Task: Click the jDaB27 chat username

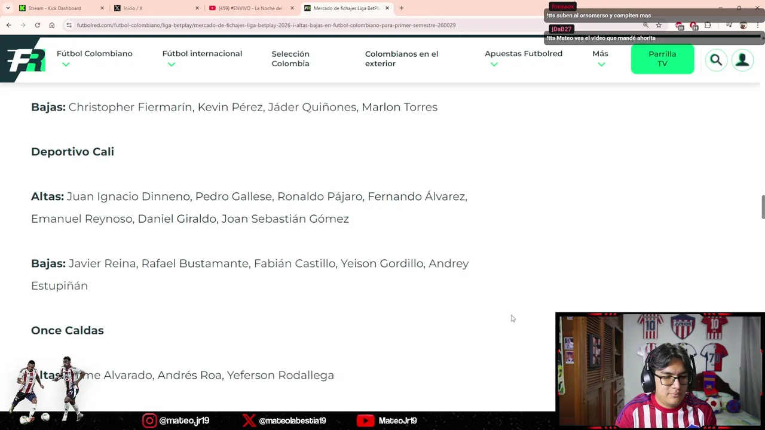Action: 561,29
